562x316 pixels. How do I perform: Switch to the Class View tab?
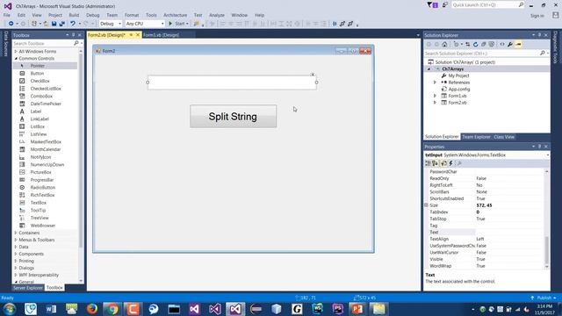coord(504,137)
